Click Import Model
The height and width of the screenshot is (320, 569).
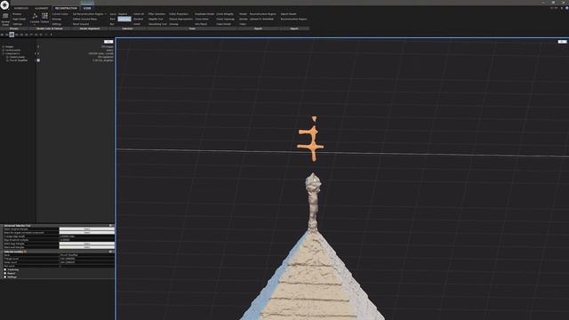coord(288,14)
